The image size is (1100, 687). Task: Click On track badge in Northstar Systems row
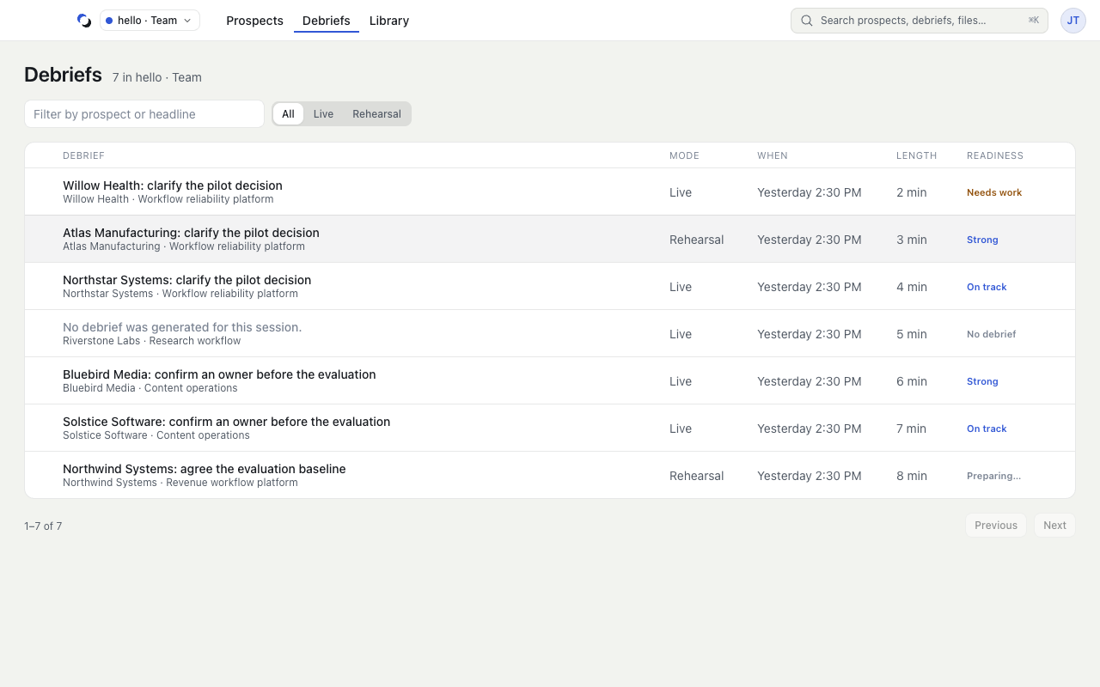tap(987, 287)
